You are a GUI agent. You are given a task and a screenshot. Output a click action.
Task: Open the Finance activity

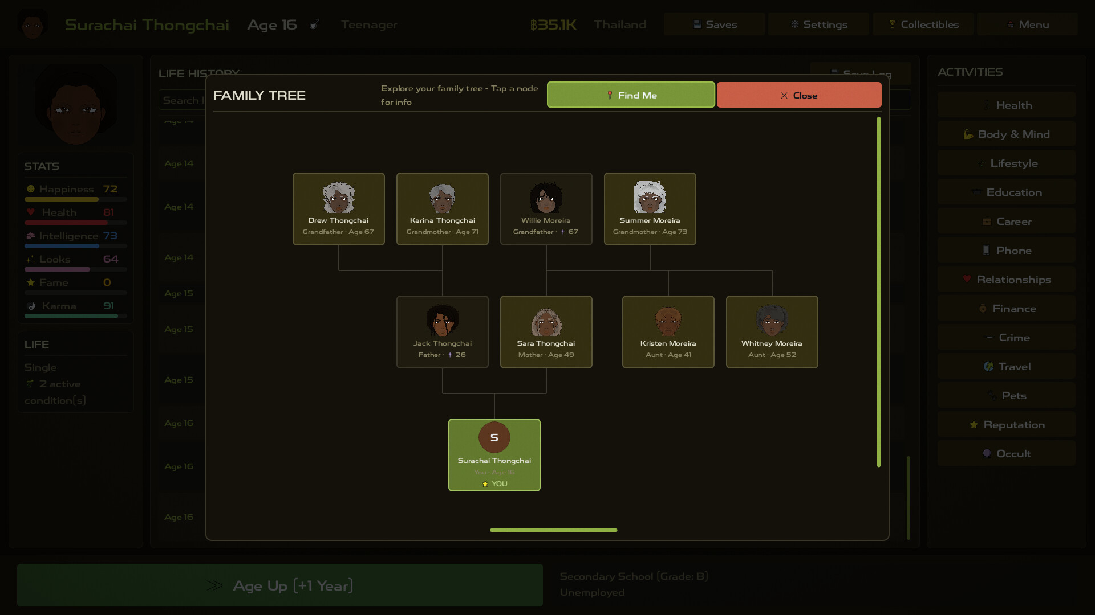click(1007, 309)
